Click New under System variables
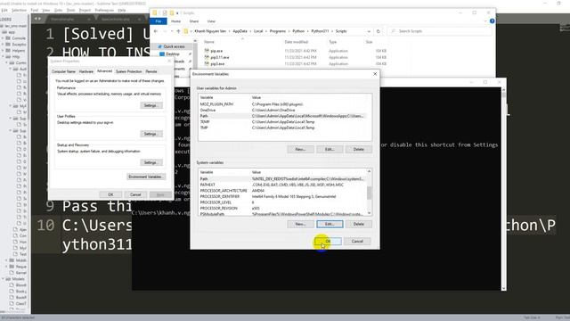Viewport: 570px width, 321px height. click(300, 224)
